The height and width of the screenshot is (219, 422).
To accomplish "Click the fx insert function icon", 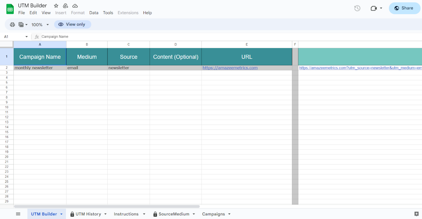I will 37,36.
